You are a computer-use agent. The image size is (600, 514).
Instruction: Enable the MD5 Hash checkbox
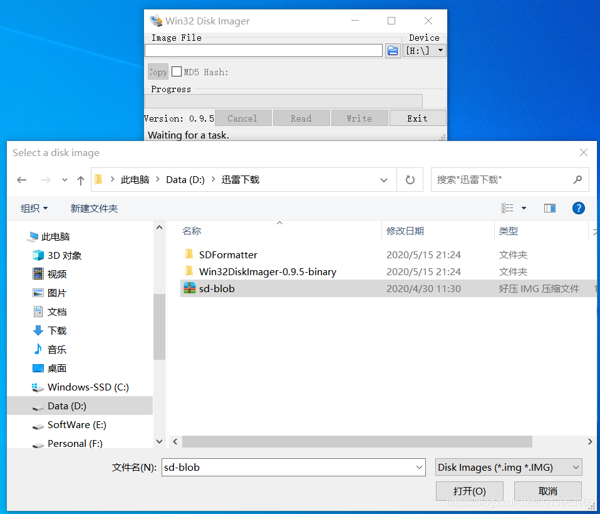[x=177, y=71]
